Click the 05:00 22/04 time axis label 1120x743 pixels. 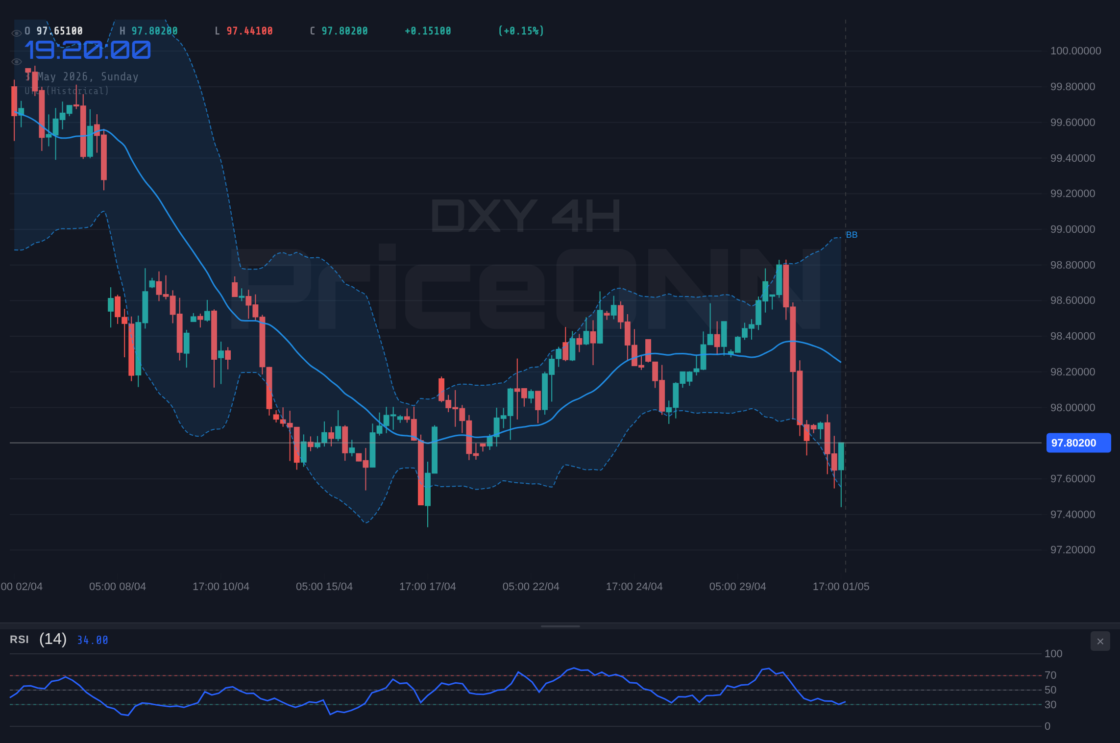(x=531, y=587)
